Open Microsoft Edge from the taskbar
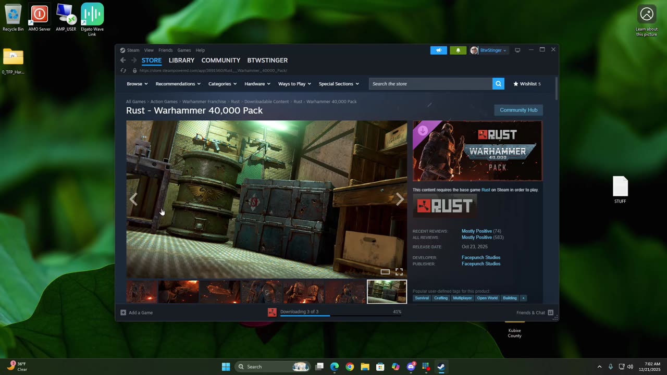The image size is (667, 375). click(335, 367)
